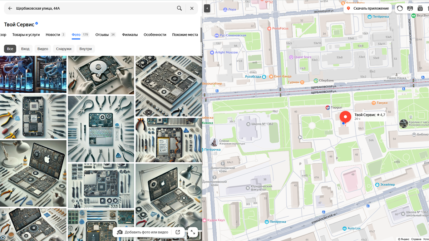Select the Фото tab
429x241 pixels.
[x=80, y=35]
